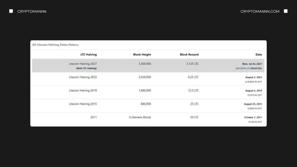Click the 'LTC Halving' column header
This screenshot has height=167, width=297.
tap(88, 55)
